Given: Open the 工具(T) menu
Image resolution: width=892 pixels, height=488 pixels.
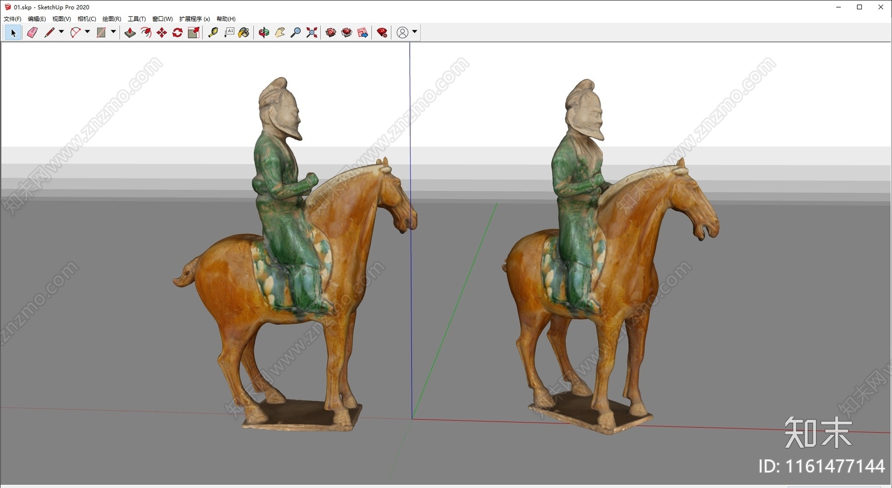Looking at the screenshot, I should [x=137, y=19].
